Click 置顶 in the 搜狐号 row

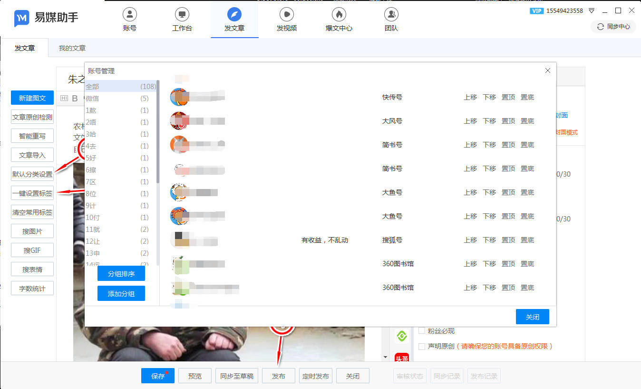click(508, 239)
